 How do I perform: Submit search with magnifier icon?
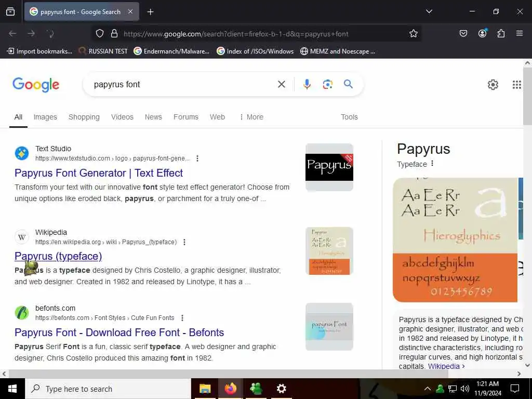coord(348,84)
